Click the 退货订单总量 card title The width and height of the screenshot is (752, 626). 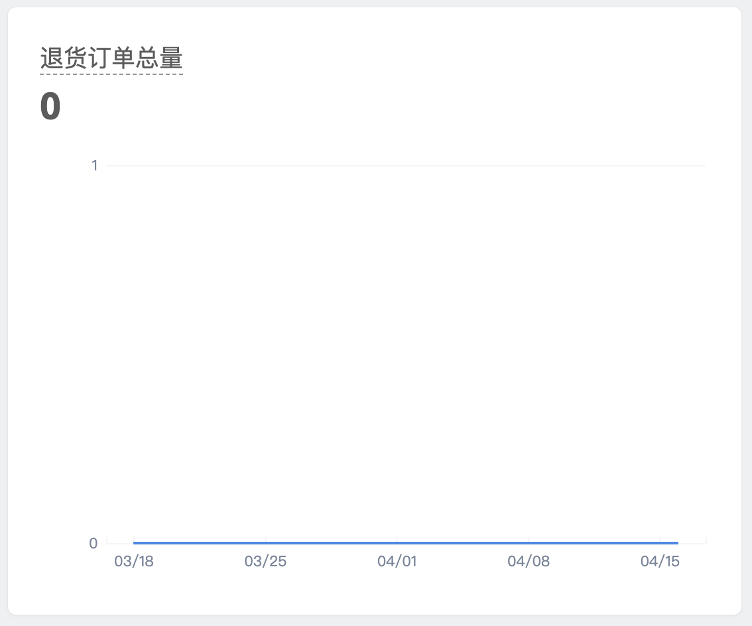click(111, 58)
